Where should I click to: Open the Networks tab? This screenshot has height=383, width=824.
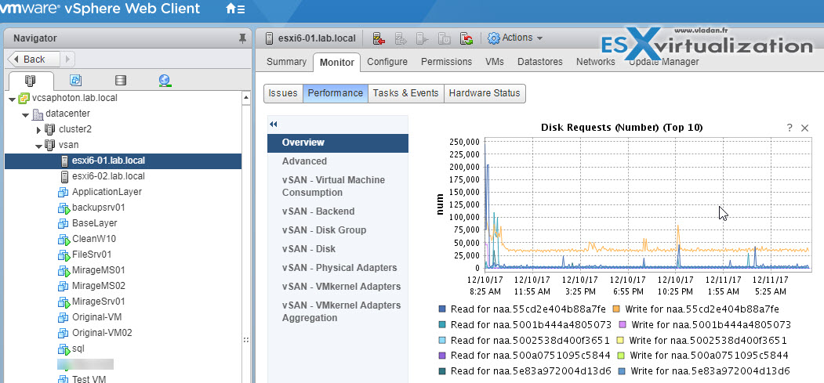[x=595, y=62]
